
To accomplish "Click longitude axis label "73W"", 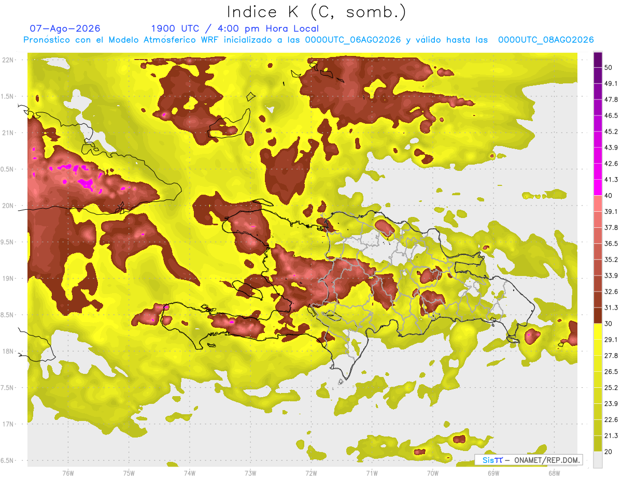I will coord(250,473).
